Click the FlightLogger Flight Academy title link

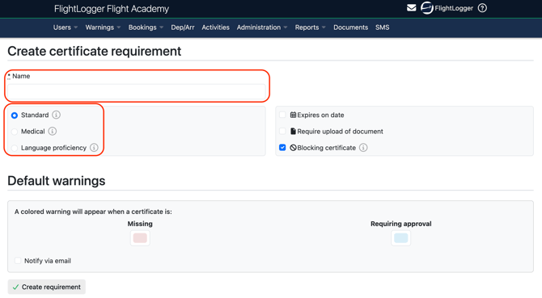tap(112, 9)
